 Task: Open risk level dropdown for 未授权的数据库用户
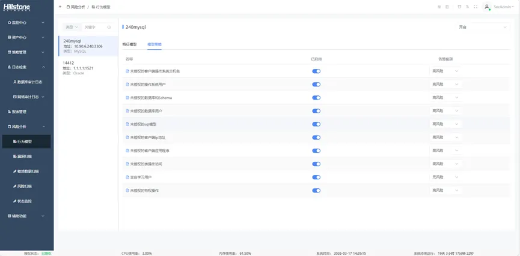tap(445, 111)
